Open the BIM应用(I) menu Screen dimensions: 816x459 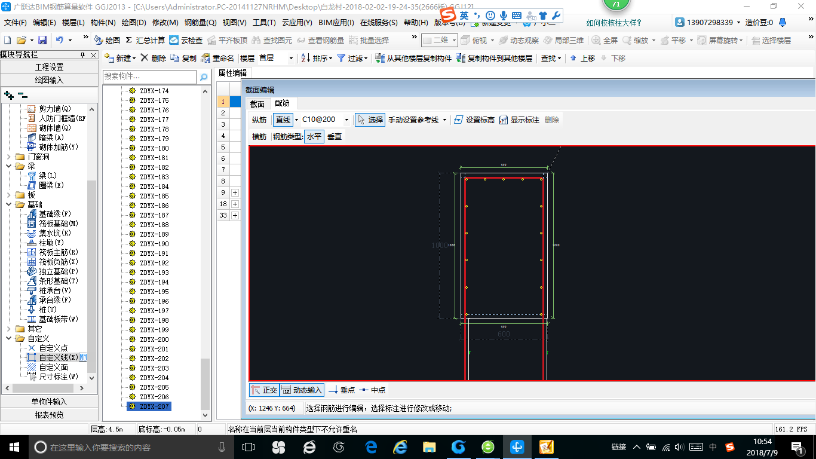(x=336, y=22)
